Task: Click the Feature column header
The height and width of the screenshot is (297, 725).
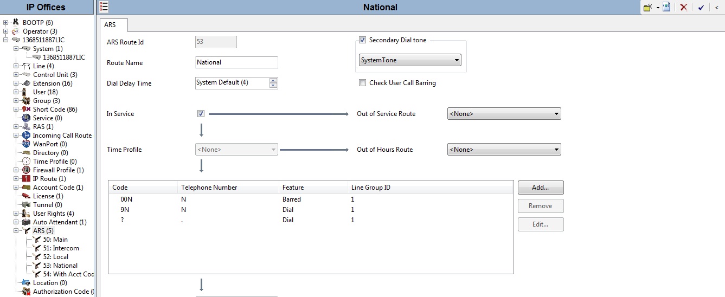Action: (x=313, y=188)
